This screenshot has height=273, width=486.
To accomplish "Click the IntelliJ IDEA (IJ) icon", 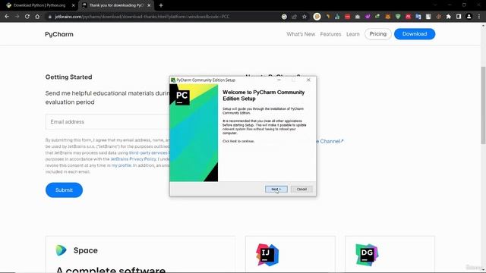I will 267,255.
